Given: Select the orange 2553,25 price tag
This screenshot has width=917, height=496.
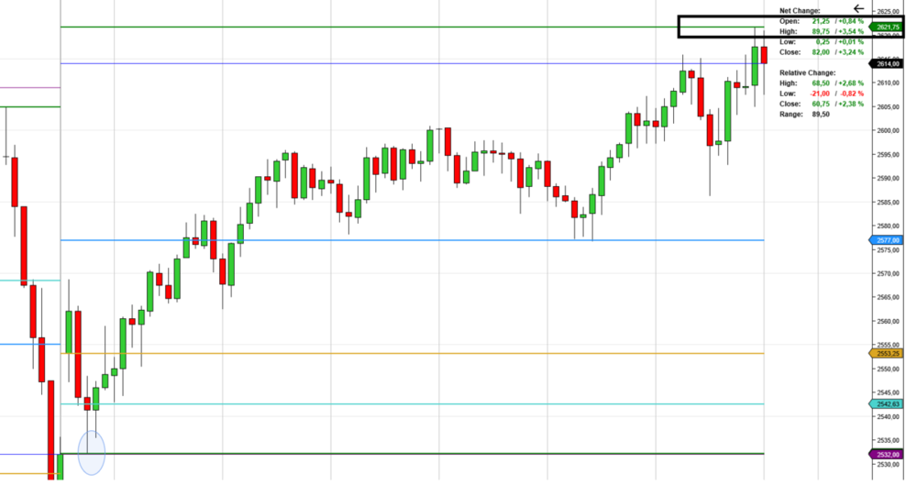Looking at the screenshot, I should point(886,354).
